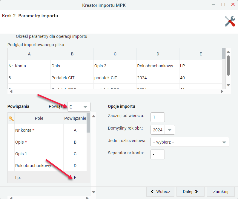Click the right arrow of preview horizontal scrollbar
The height and width of the screenshot is (199, 238).
coord(222,91)
